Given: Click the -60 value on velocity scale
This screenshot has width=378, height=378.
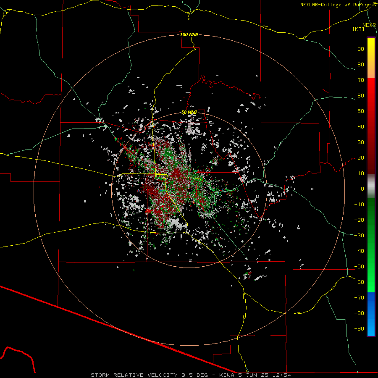Looking at the screenshot, I should (359, 282).
